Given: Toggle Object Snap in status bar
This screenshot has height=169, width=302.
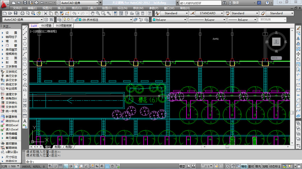Looking at the screenshot, I should pos(76,166).
